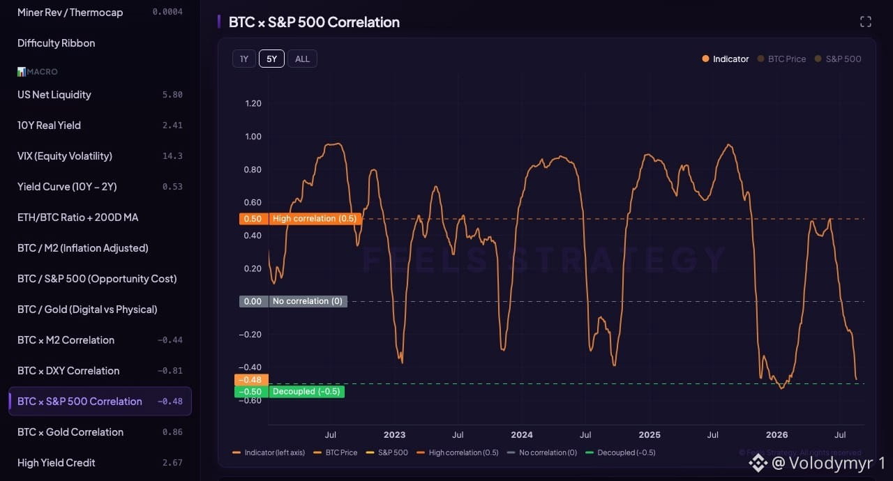Open US Net Liquidity metric

pos(100,94)
